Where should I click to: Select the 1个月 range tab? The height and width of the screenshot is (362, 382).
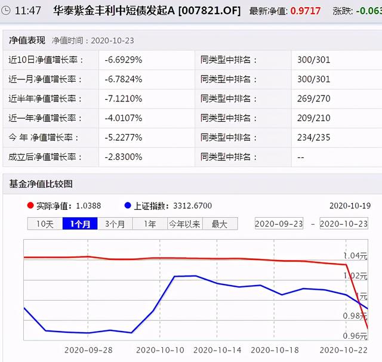click(80, 224)
